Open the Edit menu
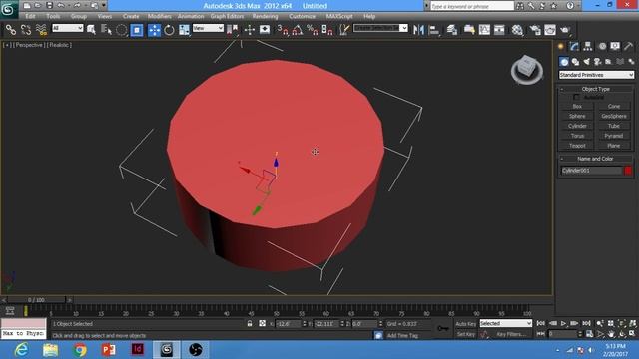 tap(30, 16)
